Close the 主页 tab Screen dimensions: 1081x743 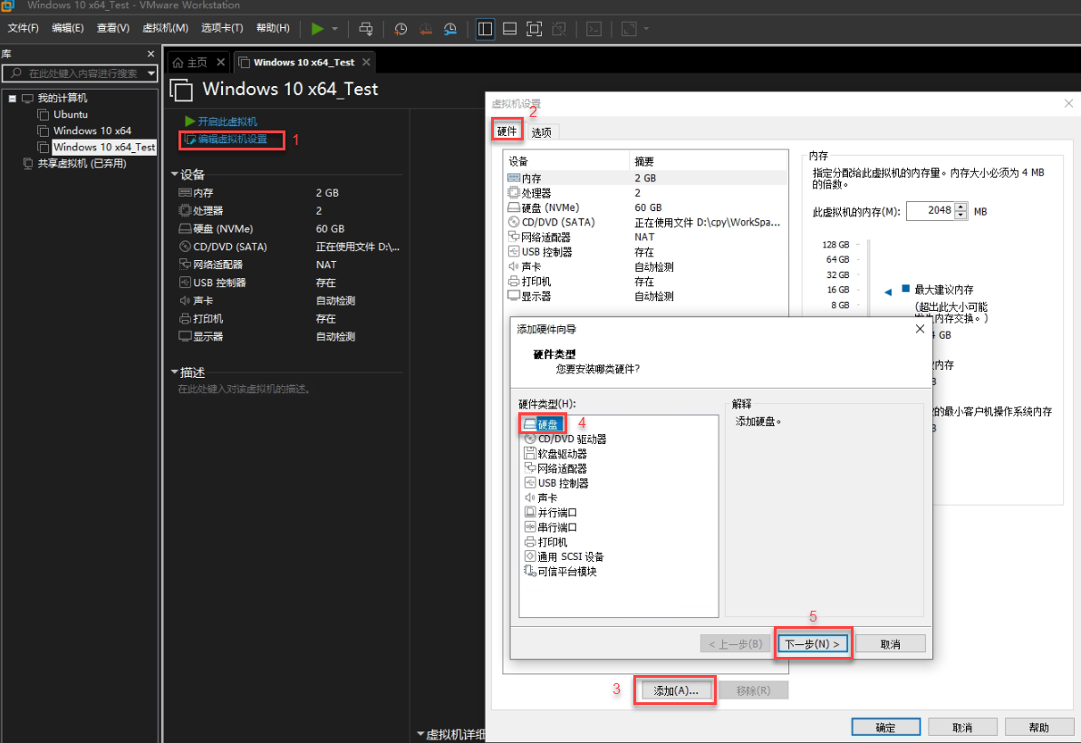pos(220,62)
